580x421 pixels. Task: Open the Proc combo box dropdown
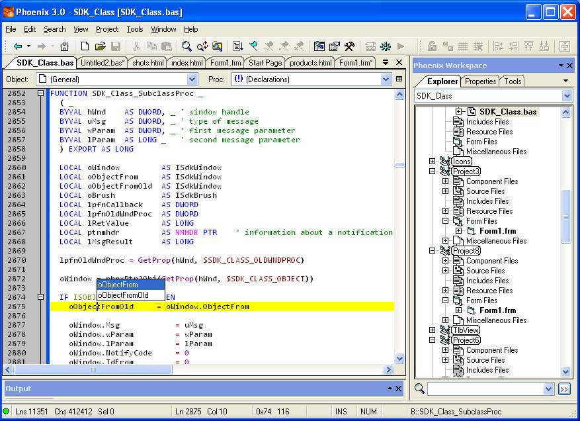(x=386, y=79)
